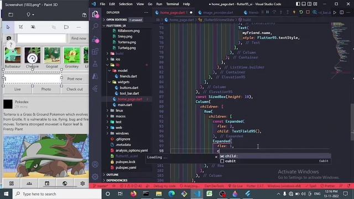Image resolution: width=354 pixels, height=199 pixels.
Task: Click the Paint 3D mixed reality flag icon
Action: 66,27
